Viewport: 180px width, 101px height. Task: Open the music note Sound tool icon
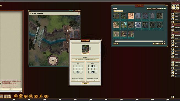pos(178,8)
